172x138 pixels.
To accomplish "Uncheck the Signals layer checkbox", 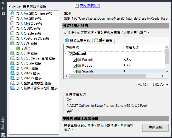I will (75, 71).
